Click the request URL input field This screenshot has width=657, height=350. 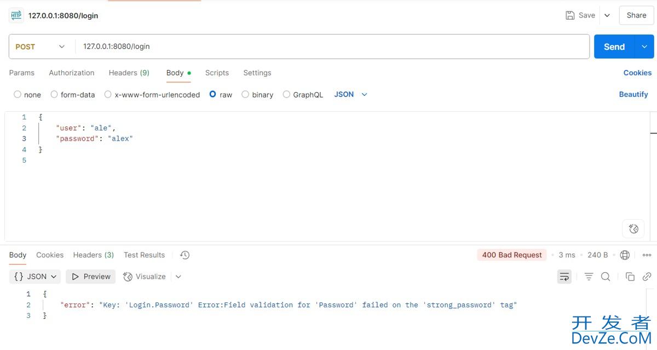(x=328, y=47)
